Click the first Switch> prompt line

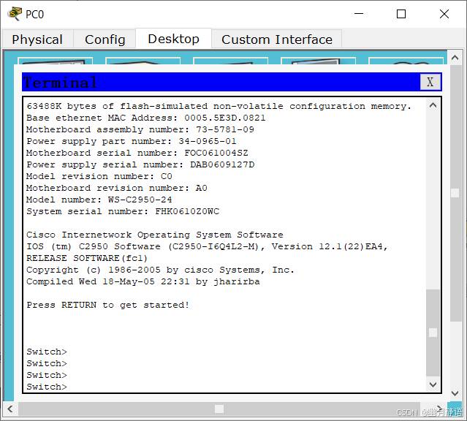(x=47, y=352)
